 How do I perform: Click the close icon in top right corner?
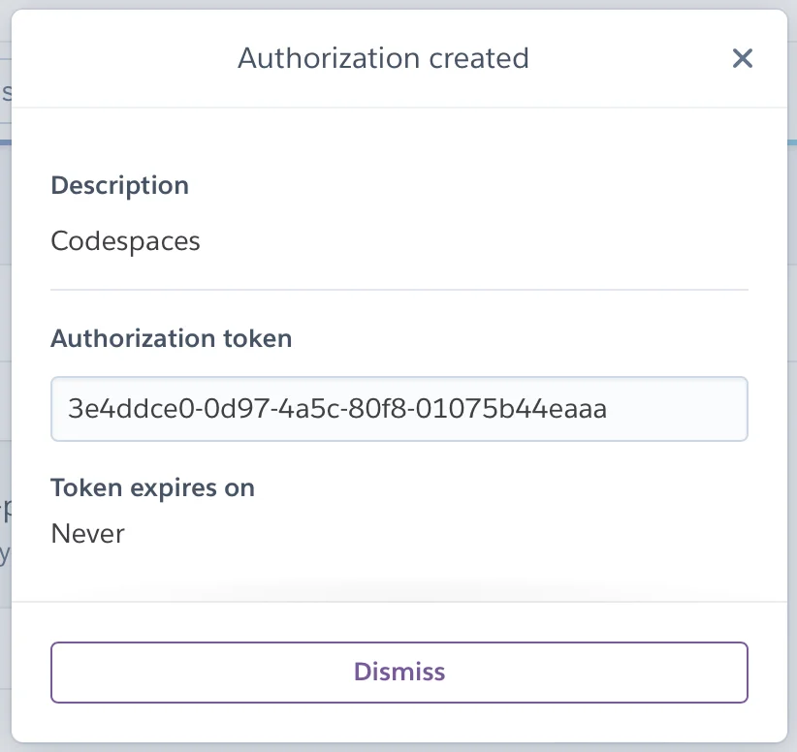coord(743,58)
